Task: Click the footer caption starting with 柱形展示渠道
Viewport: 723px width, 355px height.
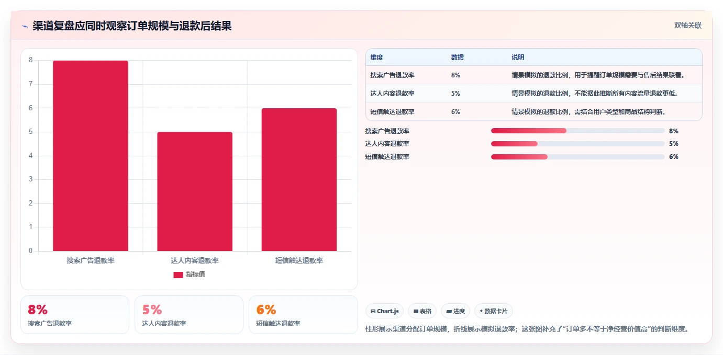Action: pos(527,329)
